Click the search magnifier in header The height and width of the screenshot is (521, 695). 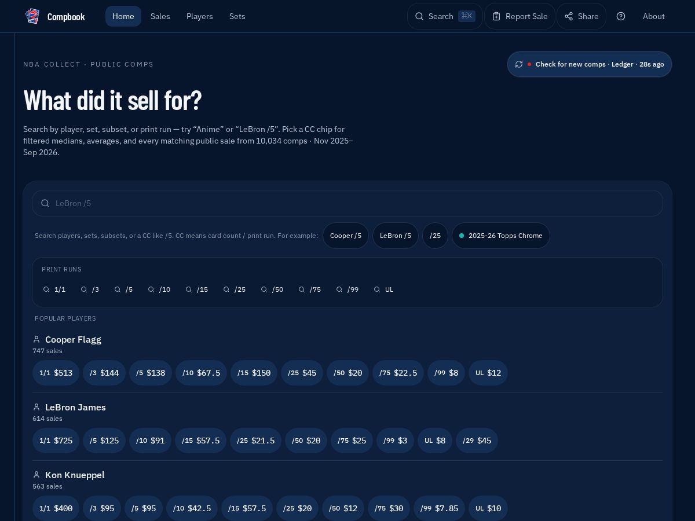click(419, 16)
